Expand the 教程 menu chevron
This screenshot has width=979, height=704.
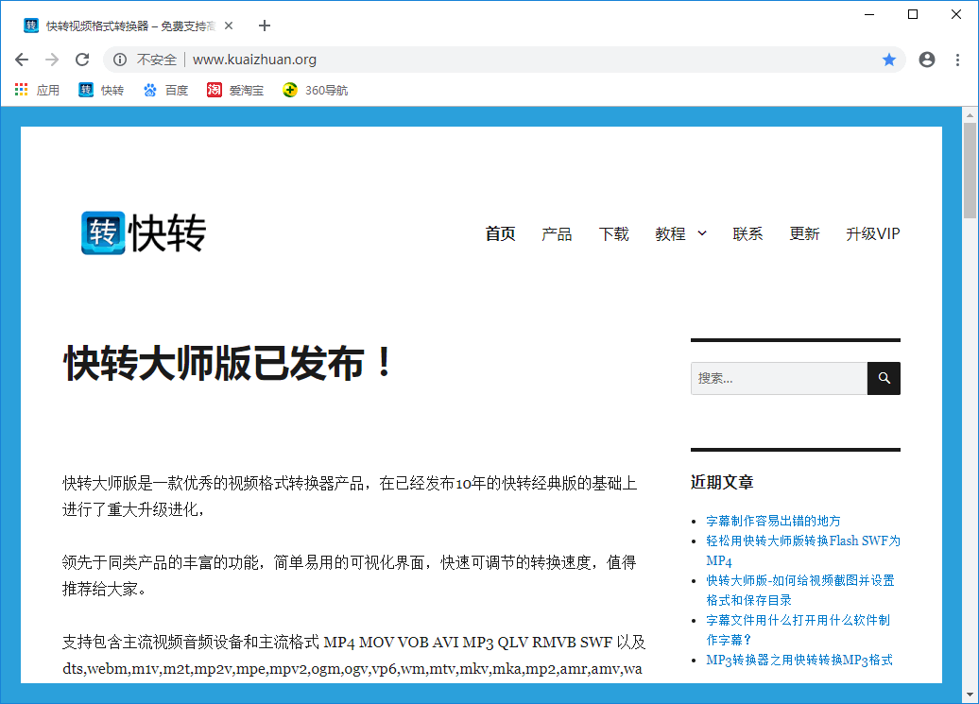coord(702,233)
